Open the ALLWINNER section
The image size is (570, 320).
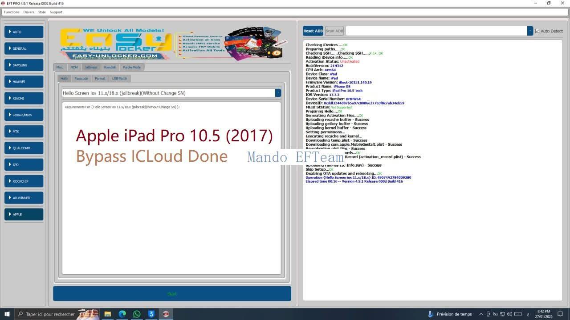[x=24, y=198]
